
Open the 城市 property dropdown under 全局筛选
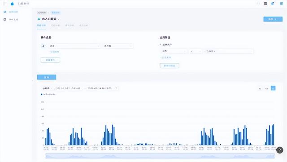click(174, 51)
